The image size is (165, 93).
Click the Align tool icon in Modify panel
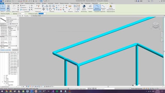click(44, 6)
